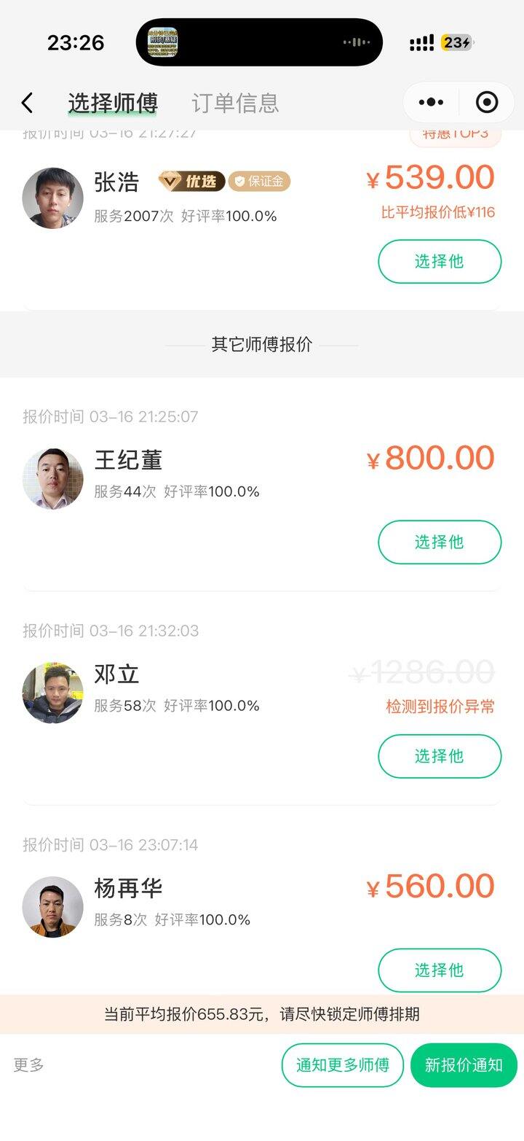Expand the 更多 options

29,1065
